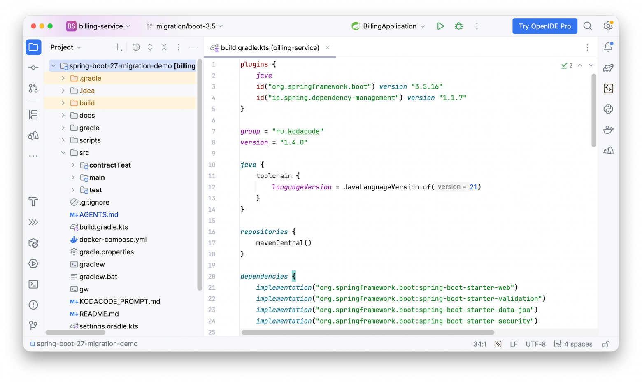The image size is (642, 382).
Task: Show more tool windows ellipsis
Action: (x=33, y=156)
